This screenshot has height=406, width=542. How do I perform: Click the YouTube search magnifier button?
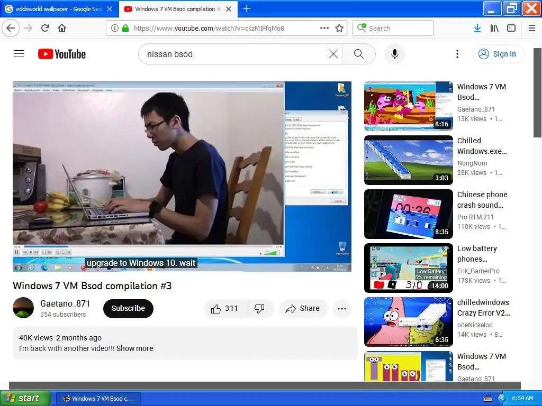(x=359, y=54)
